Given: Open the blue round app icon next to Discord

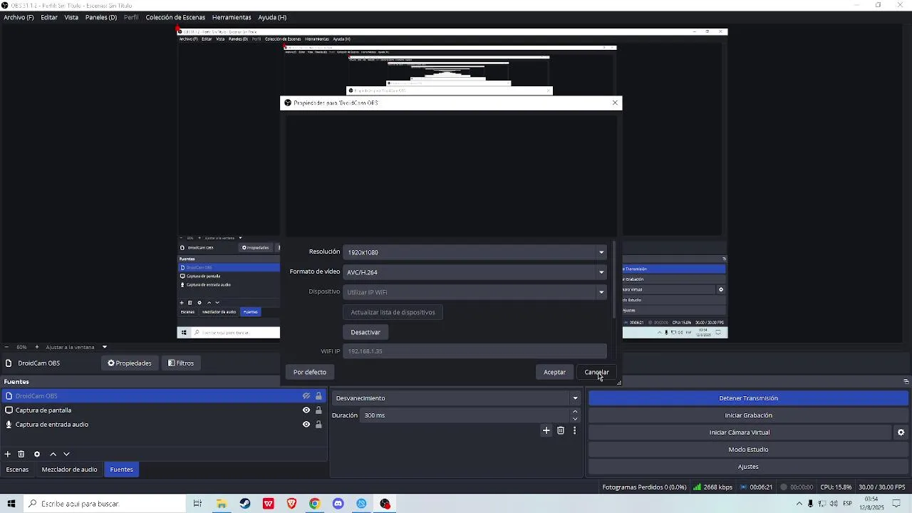Looking at the screenshot, I should pos(362,504).
